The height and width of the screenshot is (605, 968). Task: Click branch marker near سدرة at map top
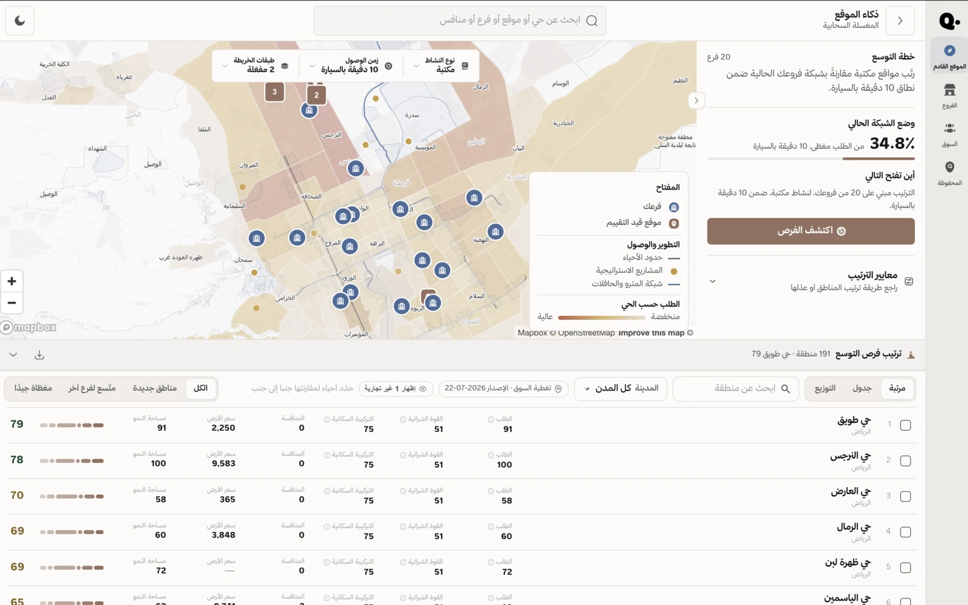[309, 110]
